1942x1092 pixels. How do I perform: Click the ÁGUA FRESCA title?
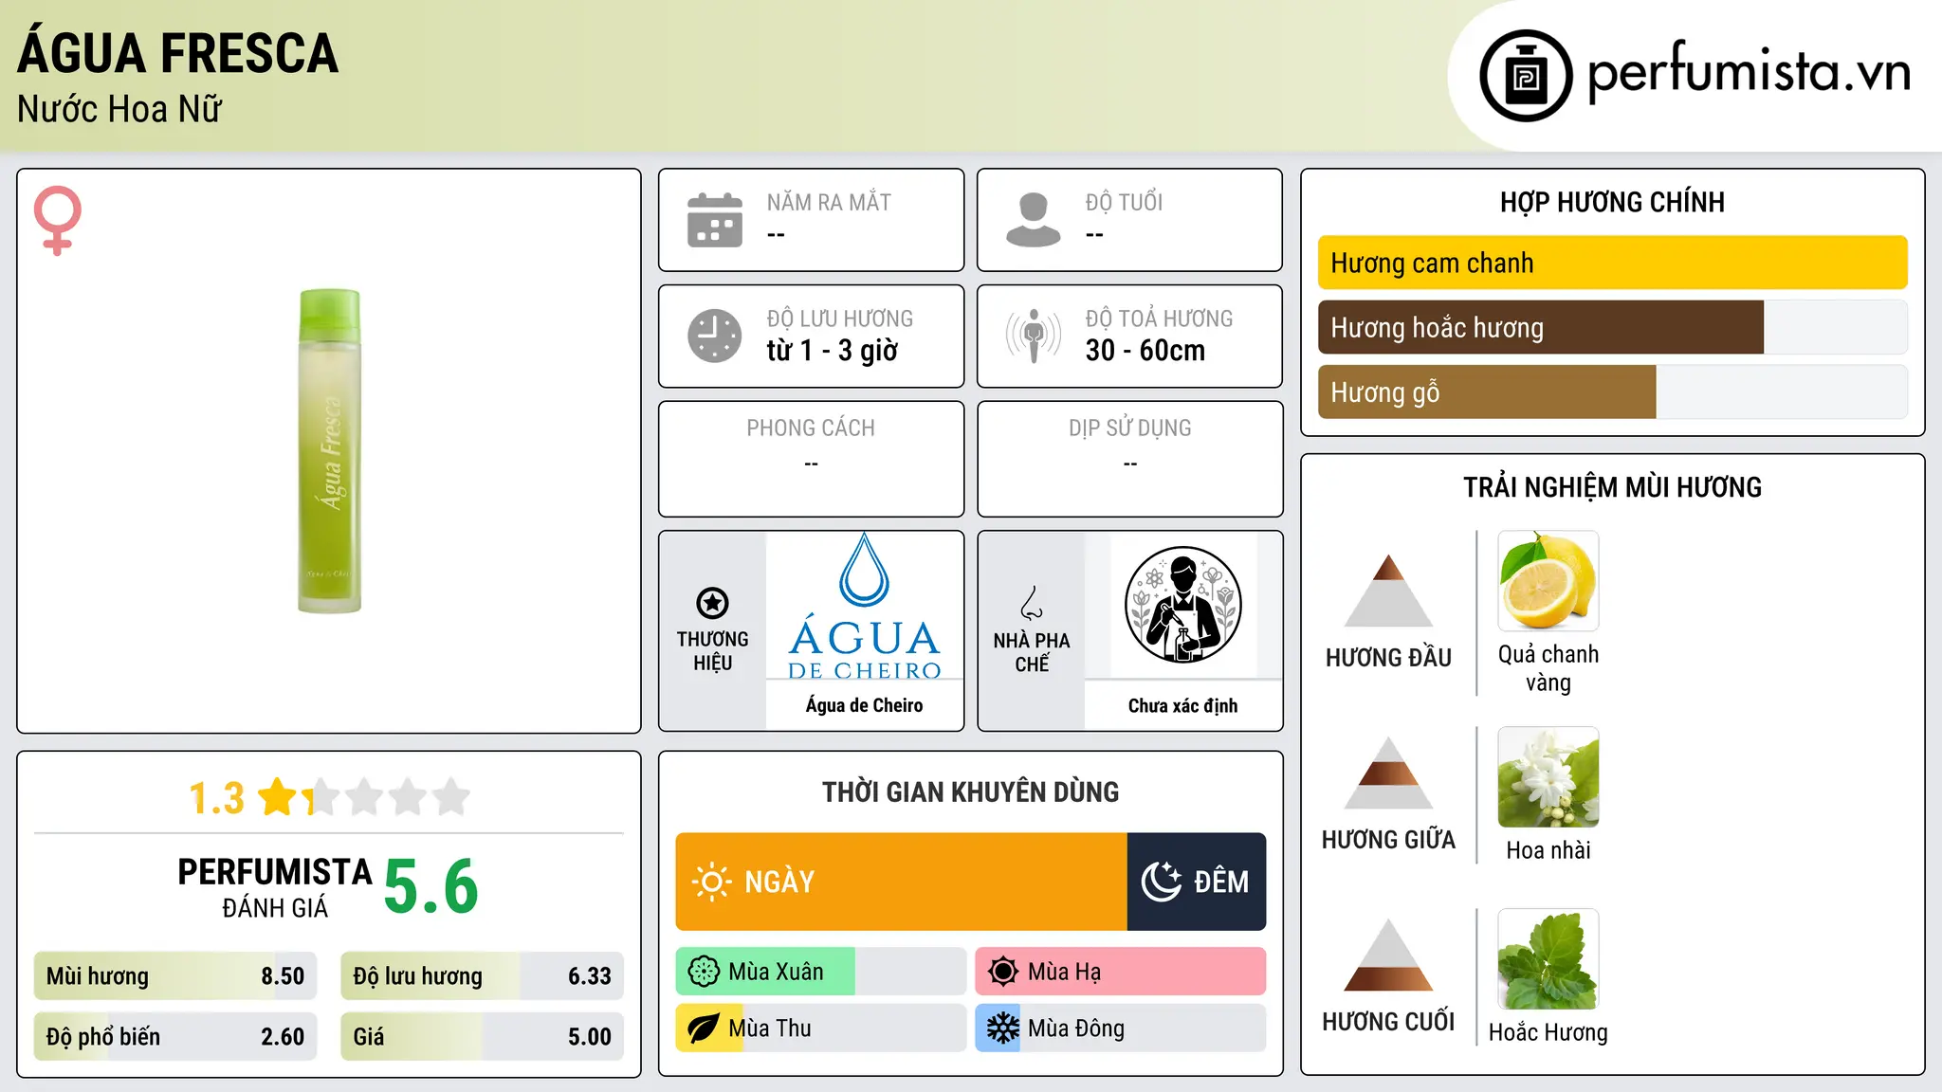coord(177,53)
